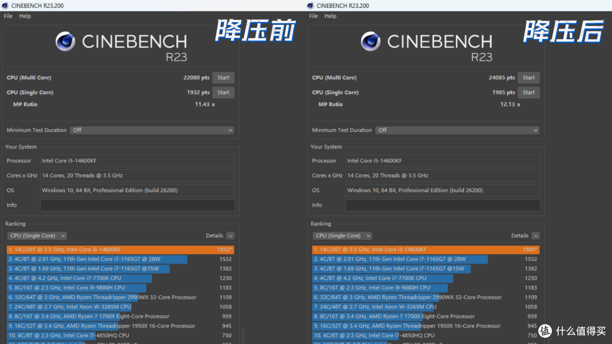Select Threadripper 1950X row in left ranking
Image resolution: width=612 pixels, height=344 pixels.
(x=120, y=326)
